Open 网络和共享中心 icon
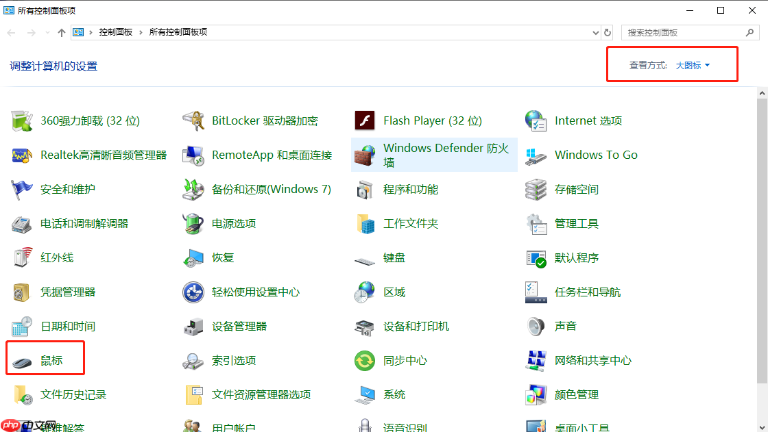The image size is (768, 432). pos(536,361)
